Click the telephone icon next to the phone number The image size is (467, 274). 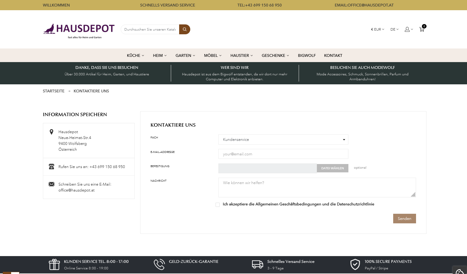tap(51, 167)
